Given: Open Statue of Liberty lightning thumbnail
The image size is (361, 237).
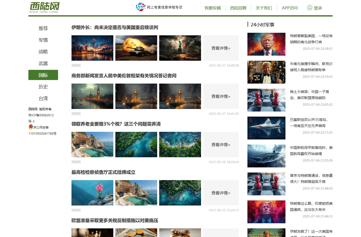Looking at the screenshot, I should [180, 48].
